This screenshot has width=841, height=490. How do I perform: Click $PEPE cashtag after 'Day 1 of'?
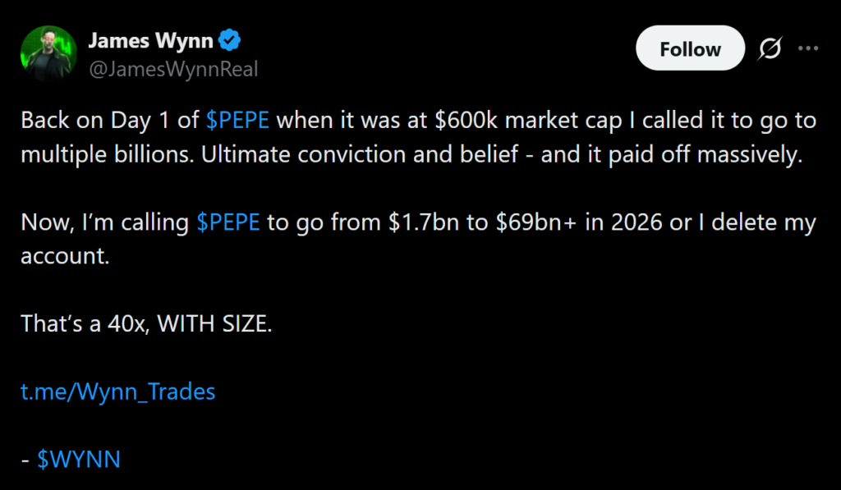[238, 120]
